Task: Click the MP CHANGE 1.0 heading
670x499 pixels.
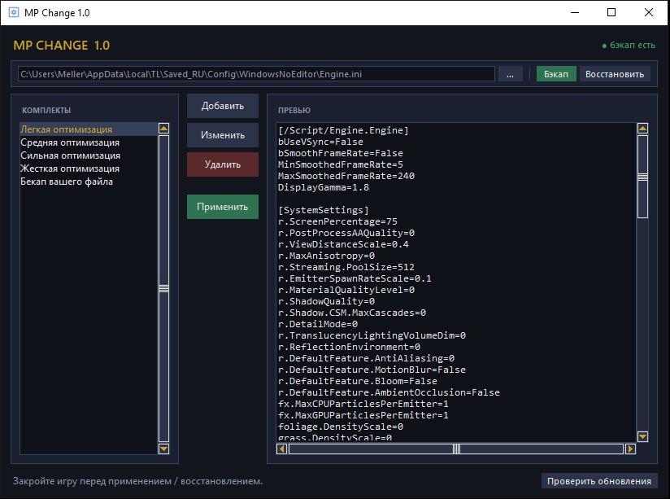Action: point(62,46)
